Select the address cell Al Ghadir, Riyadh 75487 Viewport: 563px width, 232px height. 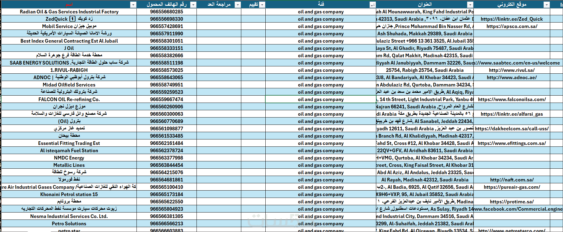[x=425, y=48]
